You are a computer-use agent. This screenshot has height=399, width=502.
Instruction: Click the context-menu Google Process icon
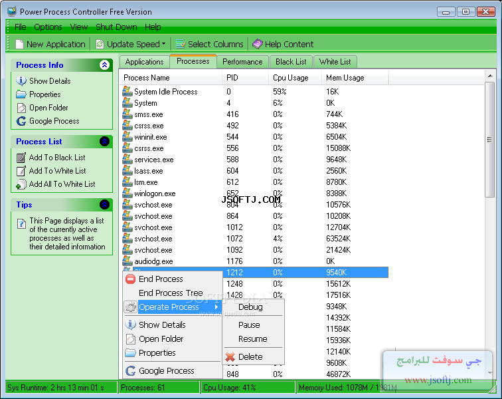[130, 371]
